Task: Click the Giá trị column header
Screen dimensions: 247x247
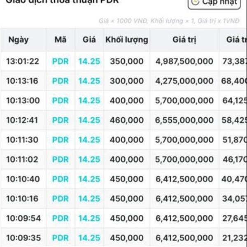Action: tap(184, 40)
